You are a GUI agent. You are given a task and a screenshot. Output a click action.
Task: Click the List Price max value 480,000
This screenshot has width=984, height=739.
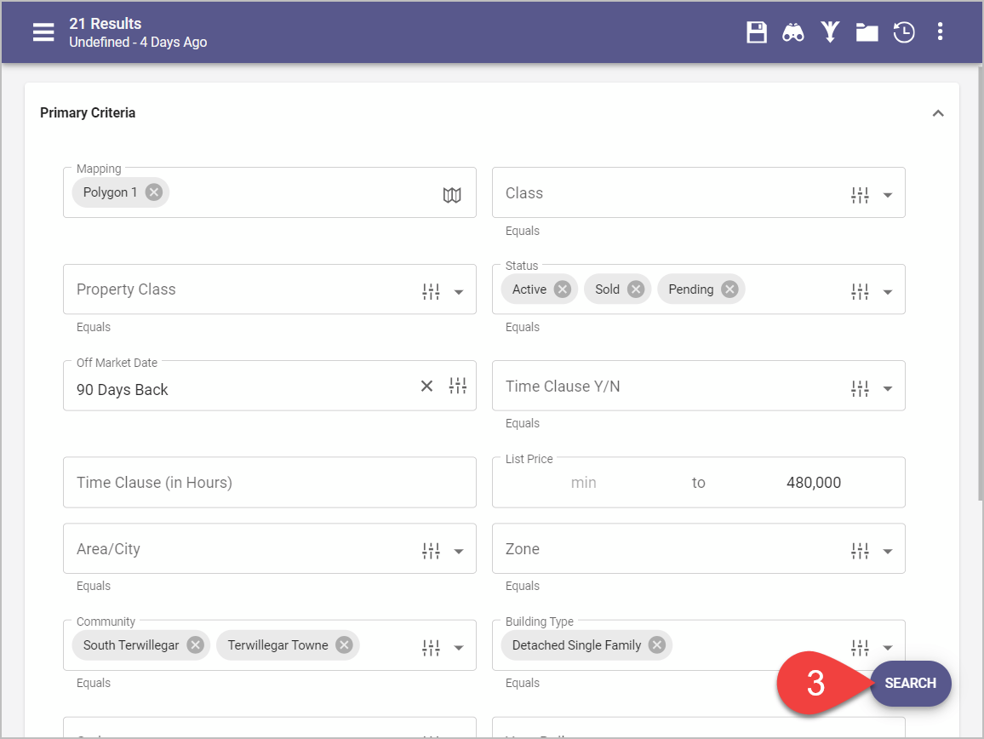pos(813,482)
